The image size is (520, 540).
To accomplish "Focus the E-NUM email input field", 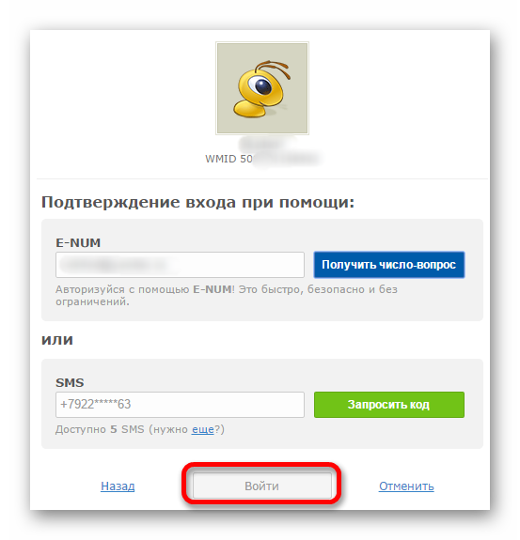I will click(180, 265).
